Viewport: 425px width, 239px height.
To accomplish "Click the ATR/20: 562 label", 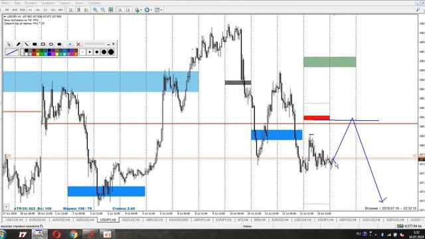I will (x=25, y=208).
